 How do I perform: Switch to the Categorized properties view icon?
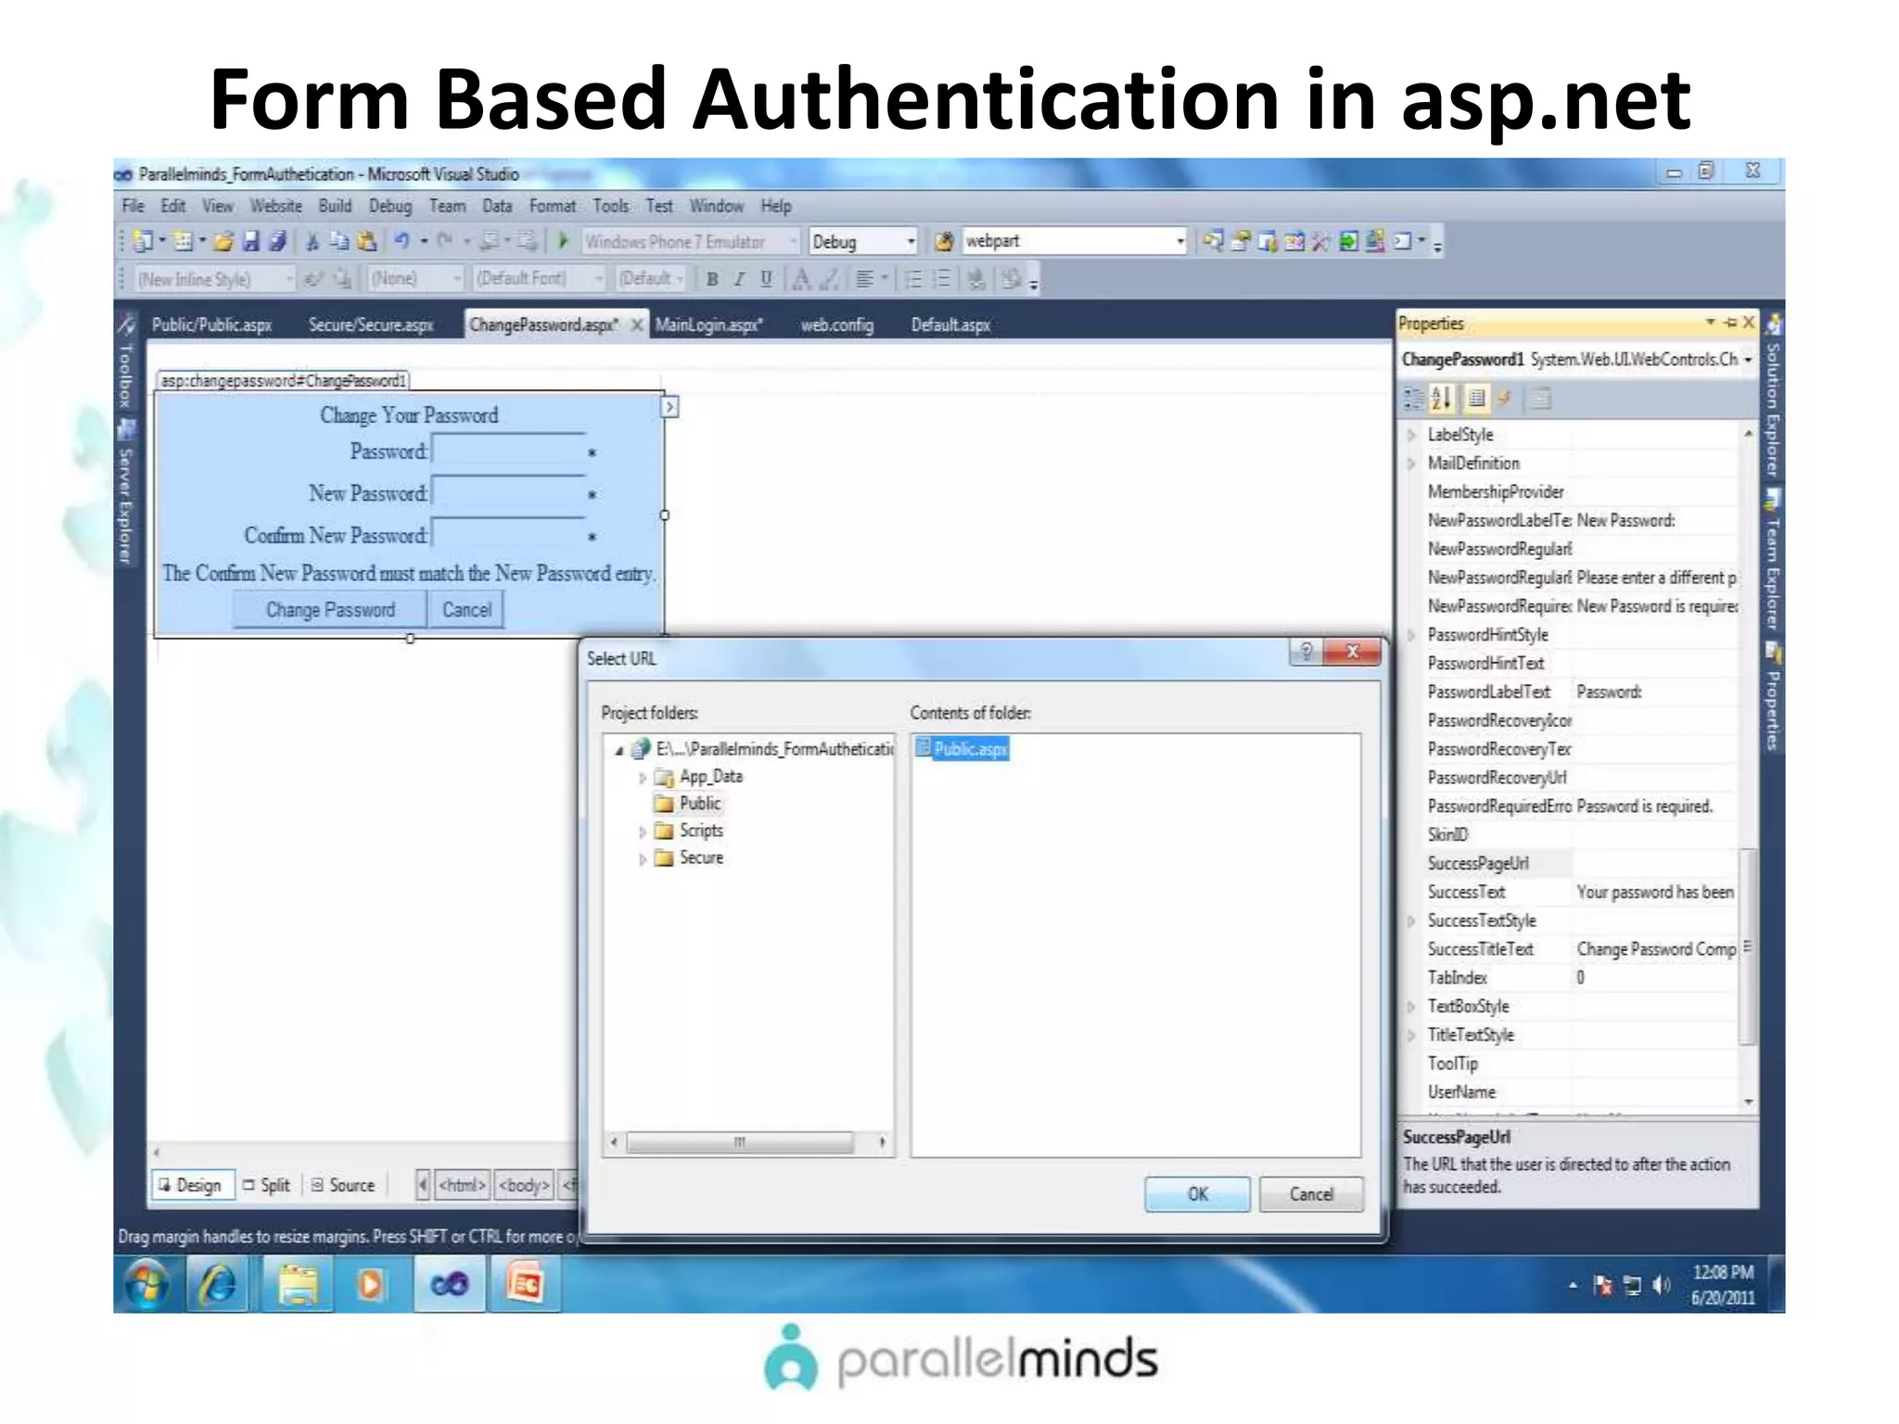pos(1412,399)
